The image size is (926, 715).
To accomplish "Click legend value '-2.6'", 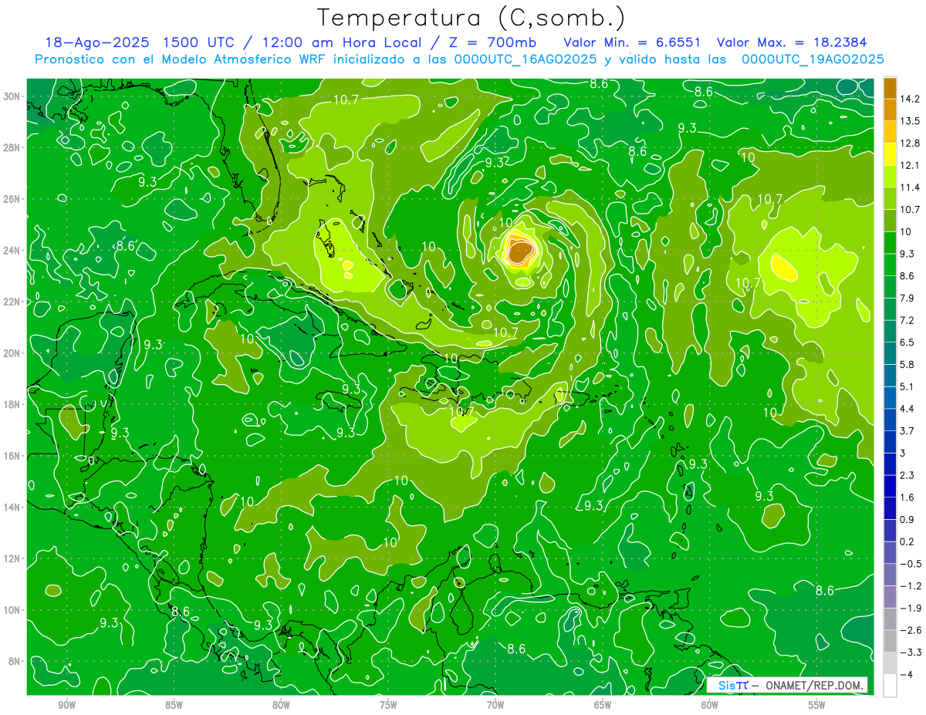I will pos(911,630).
